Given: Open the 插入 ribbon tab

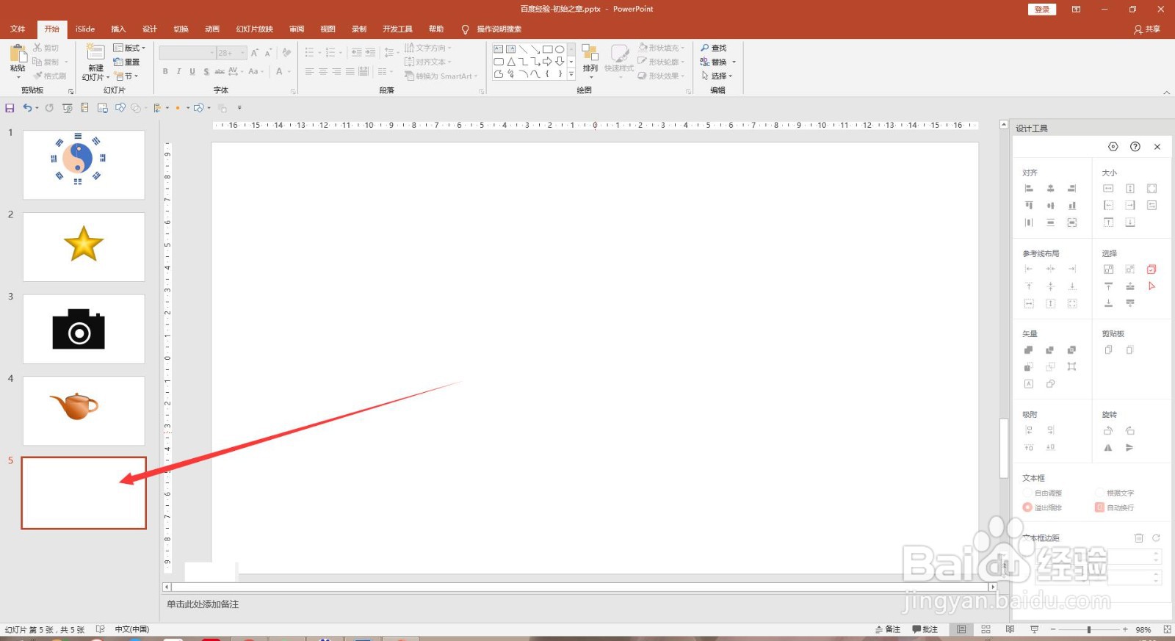Looking at the screenshot, I should click(118, 29).
